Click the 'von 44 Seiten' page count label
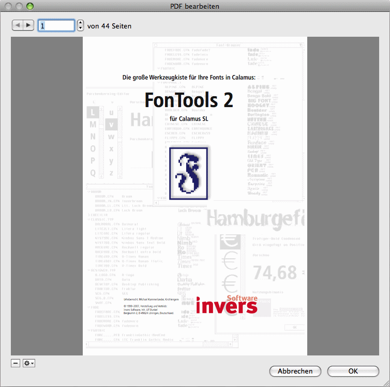Viewport: 390px width, 387px height. (109, 26)
